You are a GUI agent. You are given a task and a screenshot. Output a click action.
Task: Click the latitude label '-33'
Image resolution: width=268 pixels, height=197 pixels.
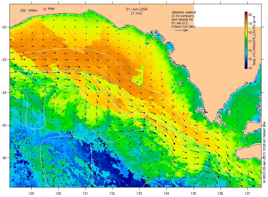point(4,60)
